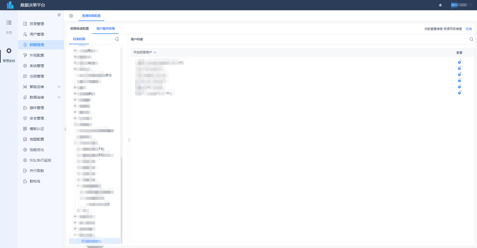Click the 查看 column header
The width and height of the screenshot is (477, 248).
(459, 53)
